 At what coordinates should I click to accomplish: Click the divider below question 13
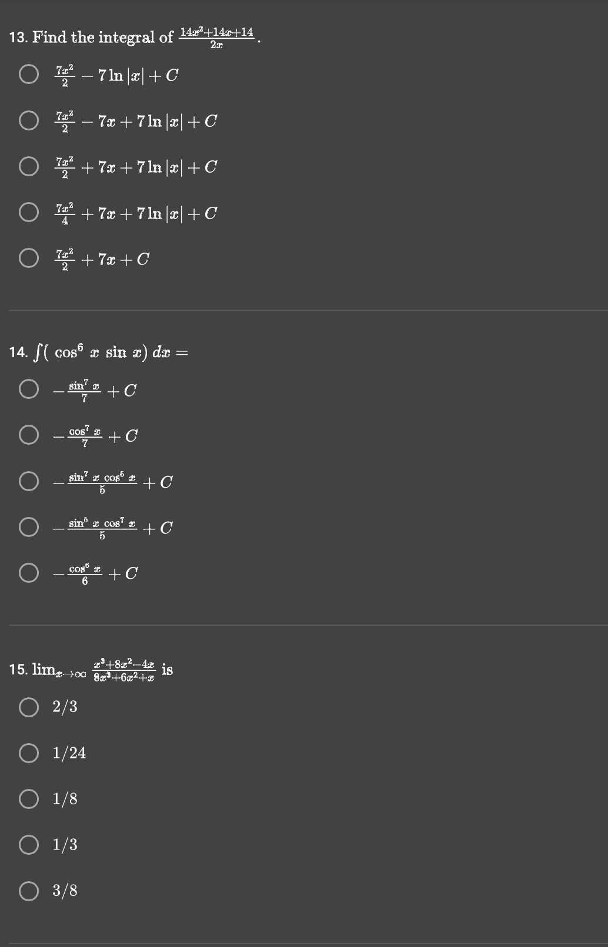click(304, 307)
